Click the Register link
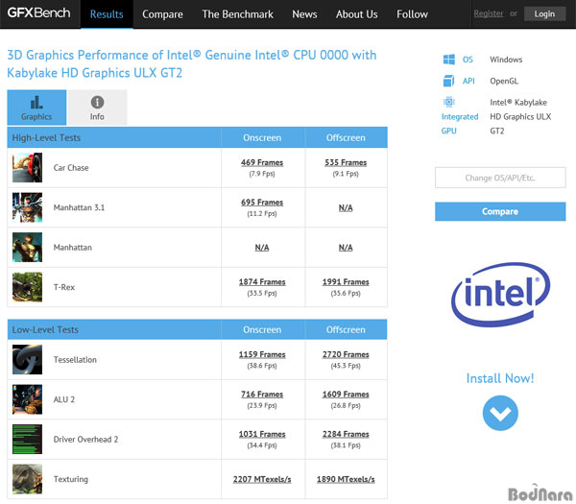 [x=489, y=13]
